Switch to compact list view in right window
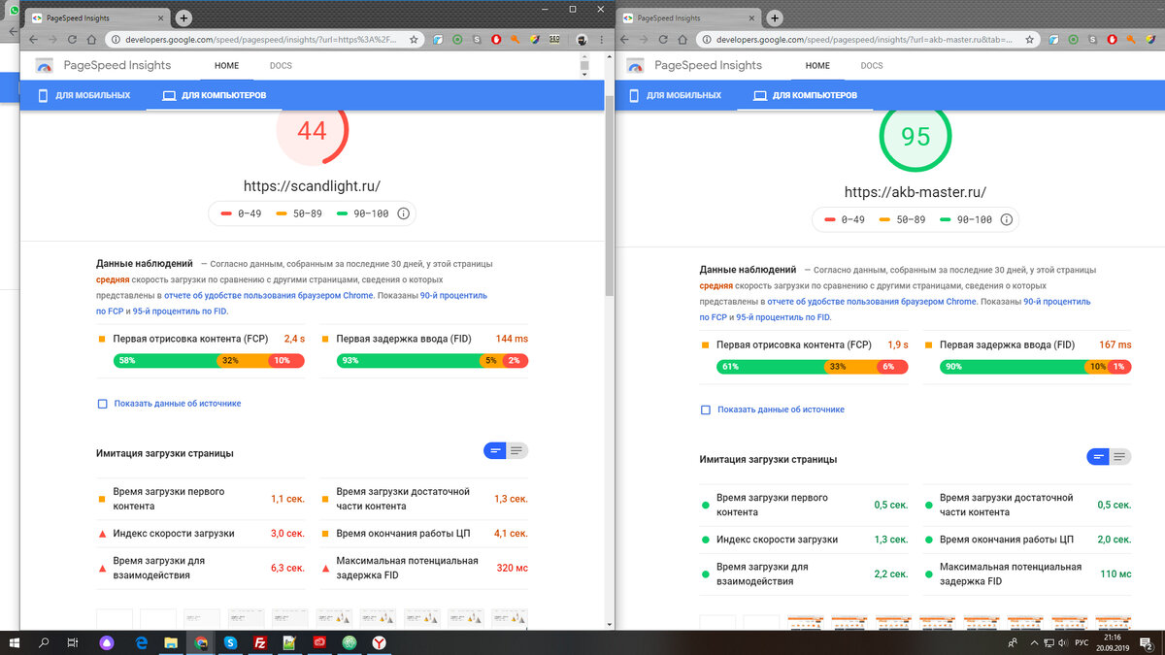This screenshot has width=1165, height=655. pos(1098,456)
